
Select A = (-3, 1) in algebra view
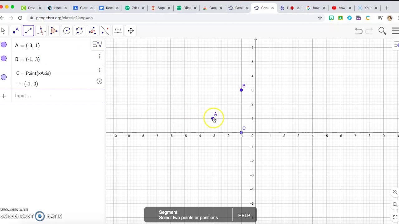(27, 45)
